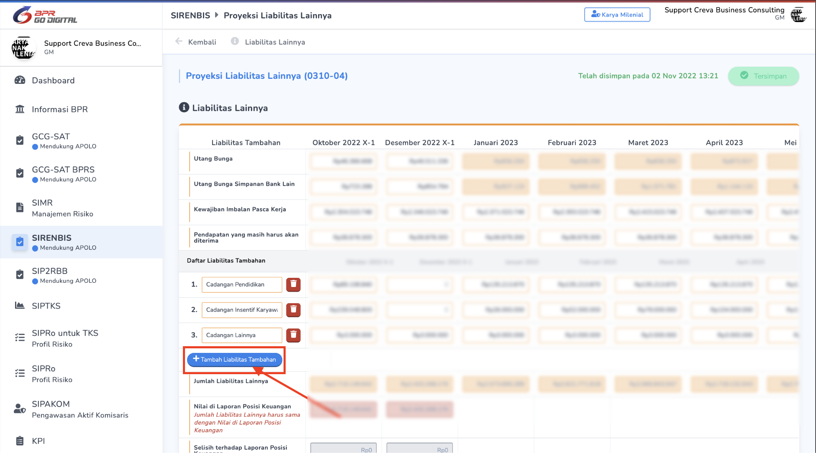Click the SIPRo Profil Risiko list icon
The height and width of the screenshot is (453, 816).
click(20, 373)
